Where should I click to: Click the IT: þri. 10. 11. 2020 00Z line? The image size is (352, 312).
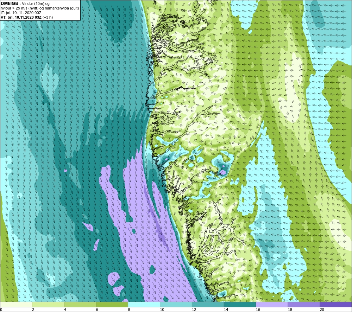point(21,13)
